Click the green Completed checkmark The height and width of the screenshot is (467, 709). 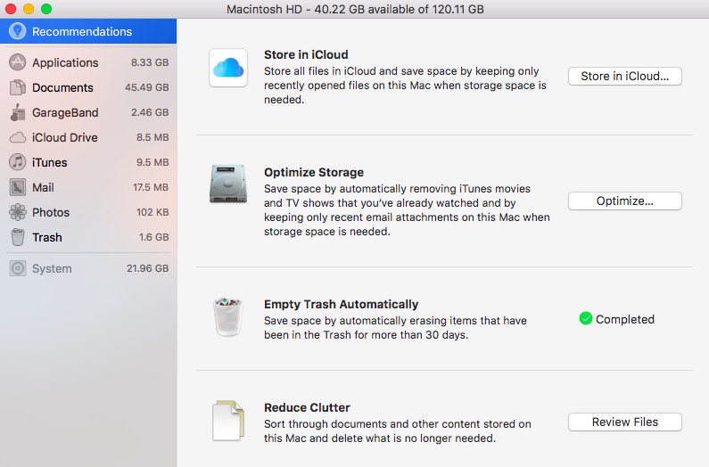[x=586, y=319]
